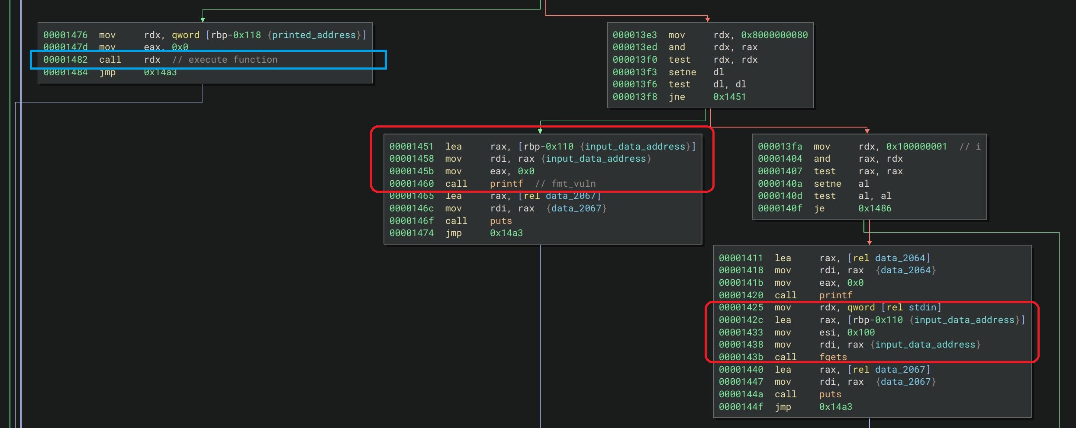Click the fgets call inside the red highlight
Screen dimensions: 1076x428
pyautogui.click(x=833, y=357)
